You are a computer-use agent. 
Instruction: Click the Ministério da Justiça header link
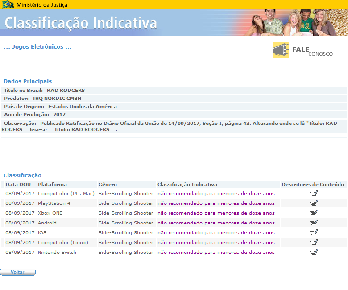[x=42, y=5]
